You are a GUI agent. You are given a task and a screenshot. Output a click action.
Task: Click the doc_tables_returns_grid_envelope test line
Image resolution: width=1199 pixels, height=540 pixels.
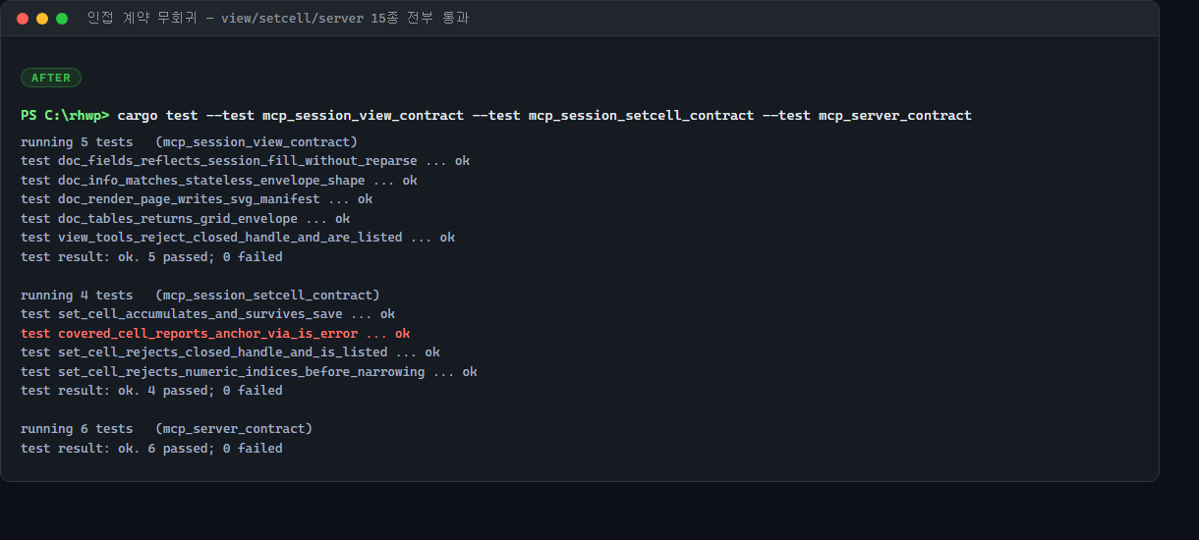click(x=186, y=219)
